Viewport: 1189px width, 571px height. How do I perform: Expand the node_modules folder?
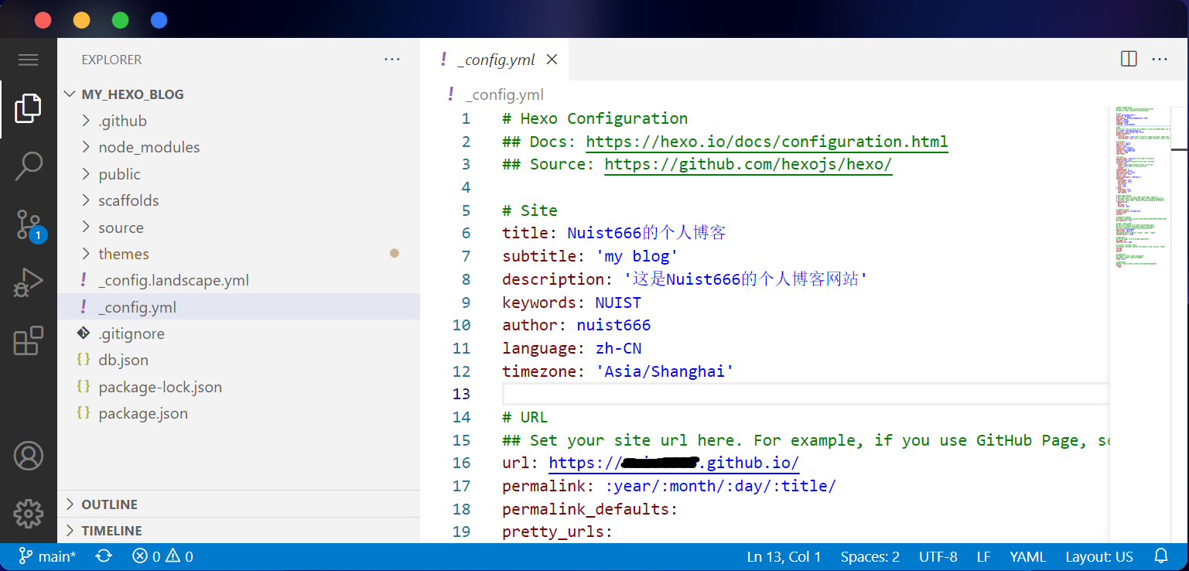[x=149, y=147]
